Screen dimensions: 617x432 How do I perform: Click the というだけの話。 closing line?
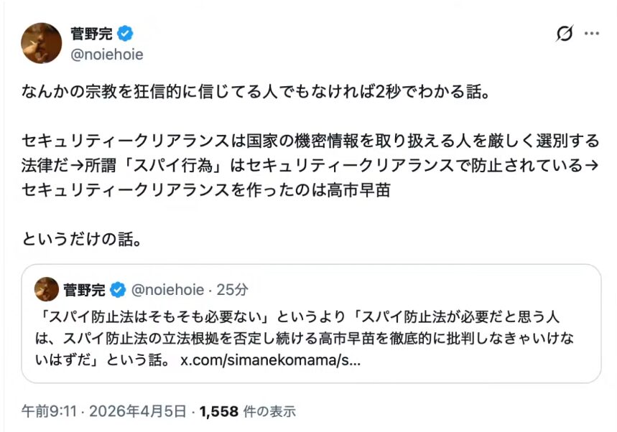(80, 239)
